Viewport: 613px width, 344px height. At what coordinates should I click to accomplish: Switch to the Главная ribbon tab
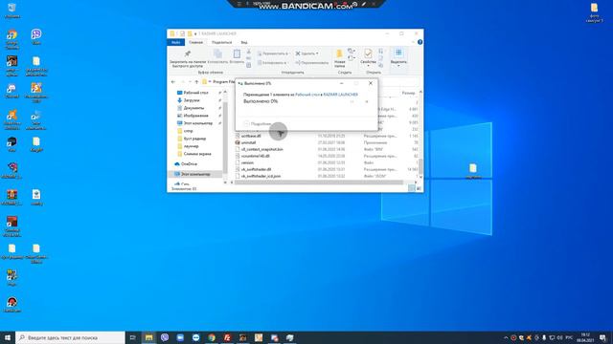tap(195, 42)
